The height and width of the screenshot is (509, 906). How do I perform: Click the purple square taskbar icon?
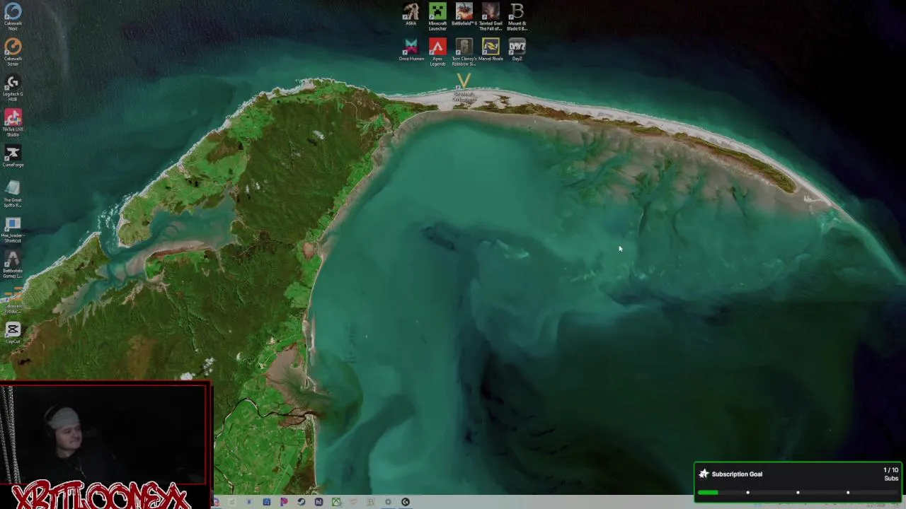point(319,502)
